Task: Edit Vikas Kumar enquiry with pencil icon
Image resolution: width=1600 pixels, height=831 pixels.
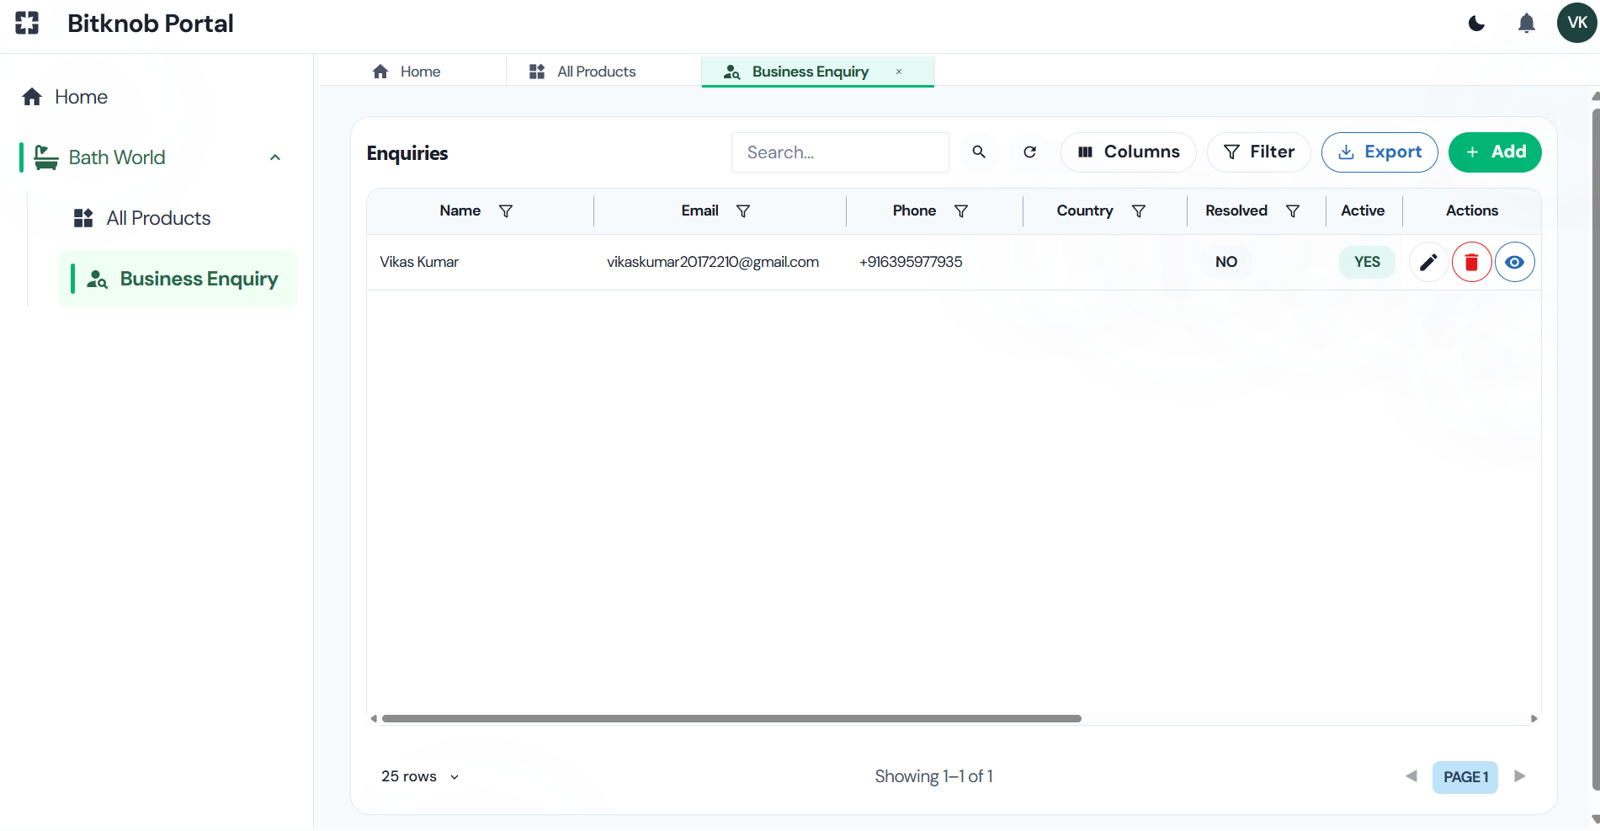Action: [x=1428, y=263]
